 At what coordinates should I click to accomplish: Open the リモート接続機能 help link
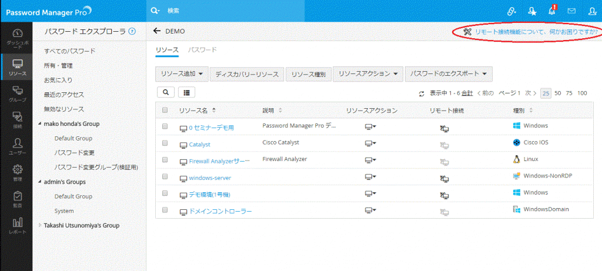(x=535, y=32)
